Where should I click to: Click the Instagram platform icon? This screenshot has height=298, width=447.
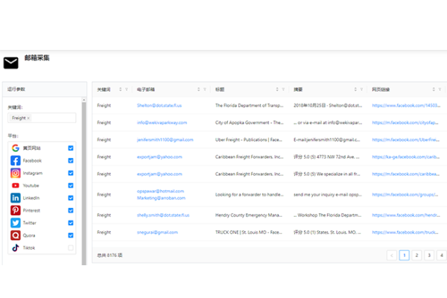pyautogui.click(x=16, y=173)
